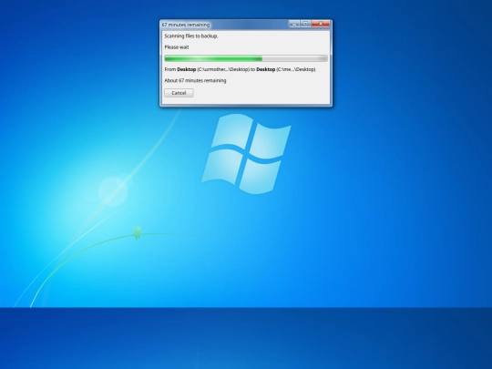Click the destination Desktop path (C:\me...\Desktop)
The width and height of the screenshot is (492, 369).
[296, 69]
